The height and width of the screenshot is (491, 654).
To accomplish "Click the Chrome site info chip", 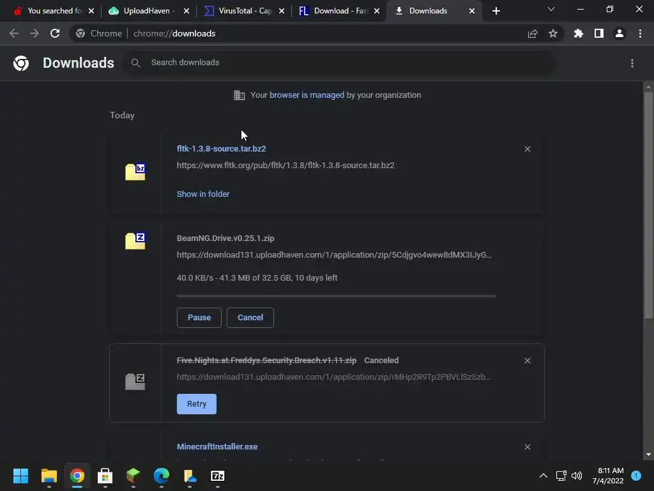I will (99, 33).
